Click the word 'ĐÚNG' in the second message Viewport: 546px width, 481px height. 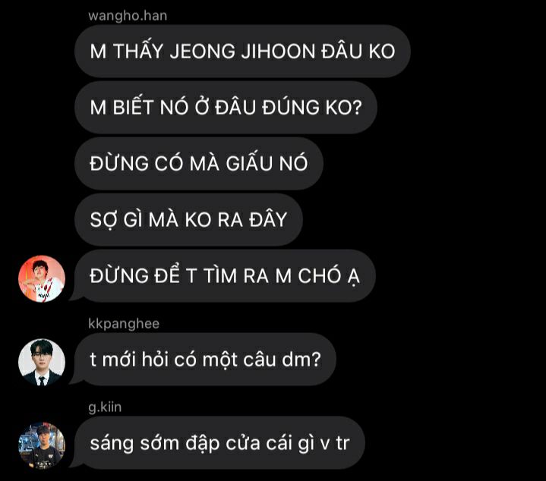[x=291, y=107]
